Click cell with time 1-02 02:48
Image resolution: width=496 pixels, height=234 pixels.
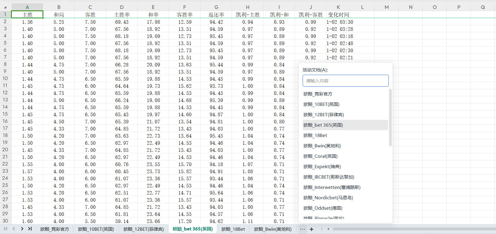pos(340,43)
